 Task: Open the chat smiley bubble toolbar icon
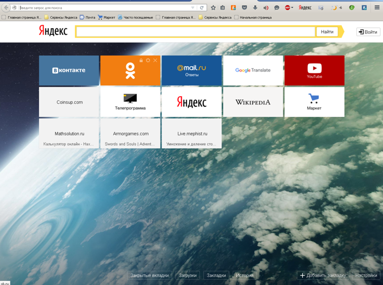(x=277, y=8)
